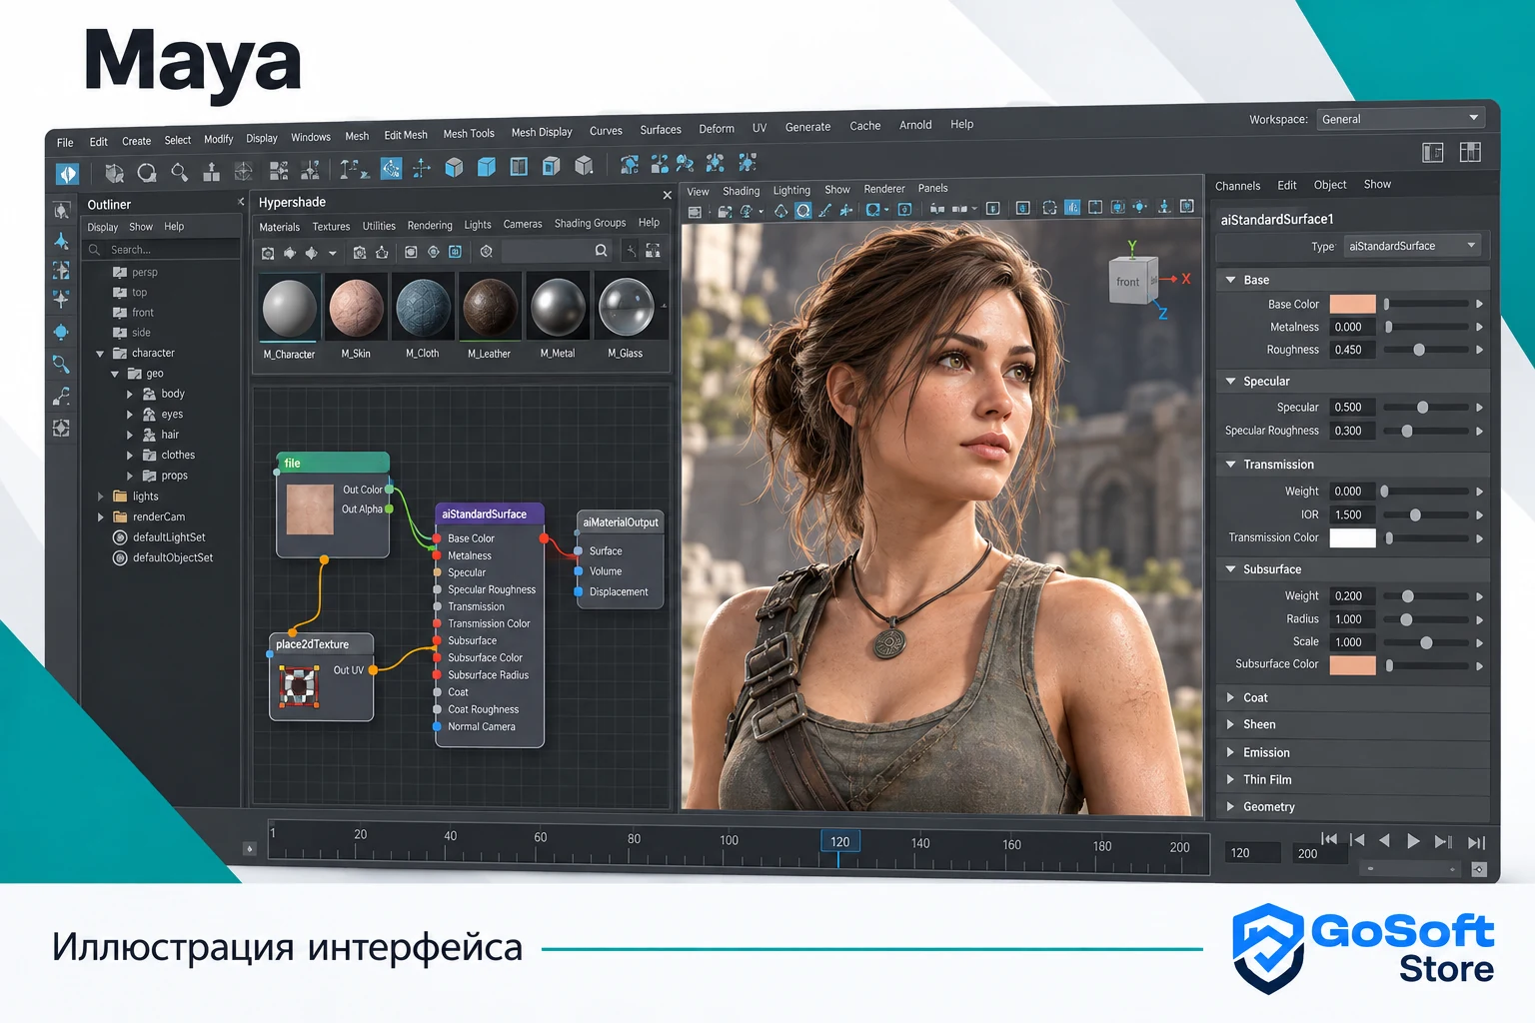Expand the body group in Outliner
This screenshot has height=1023, width=1535.
(129, 395)
